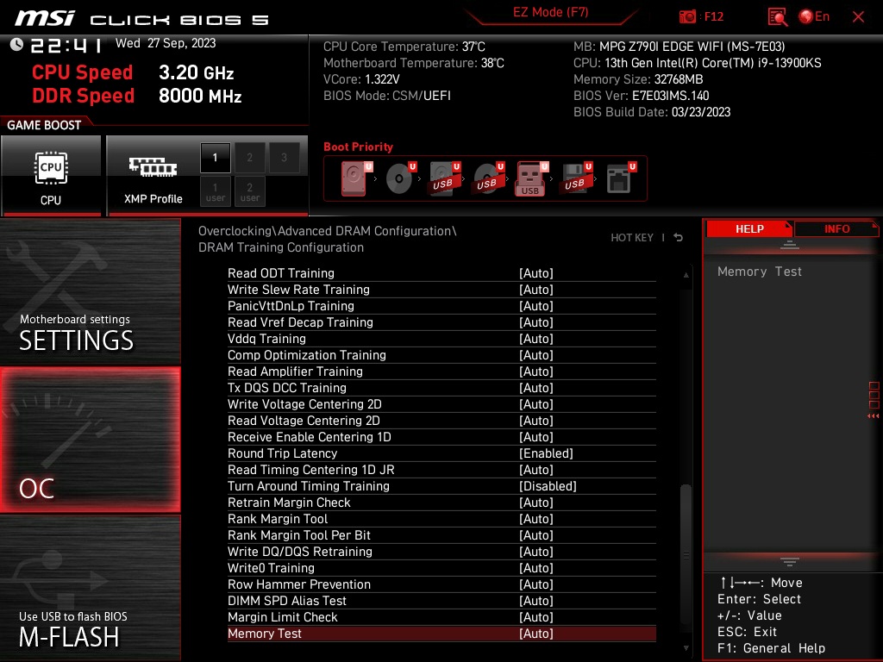Select Write0 Training row

point(441,567)
